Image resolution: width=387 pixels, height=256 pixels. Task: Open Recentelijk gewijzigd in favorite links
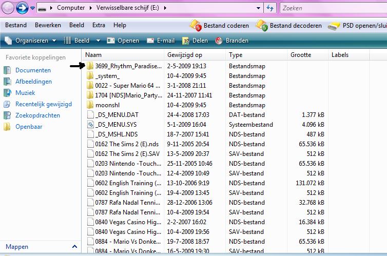(44, 104)
